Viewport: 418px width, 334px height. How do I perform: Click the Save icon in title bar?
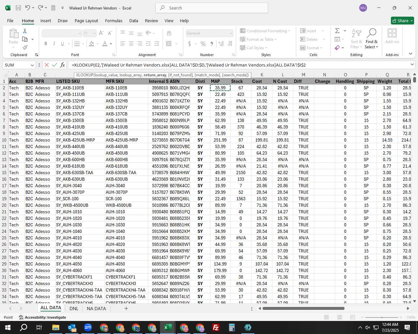(x=18, y=8)
